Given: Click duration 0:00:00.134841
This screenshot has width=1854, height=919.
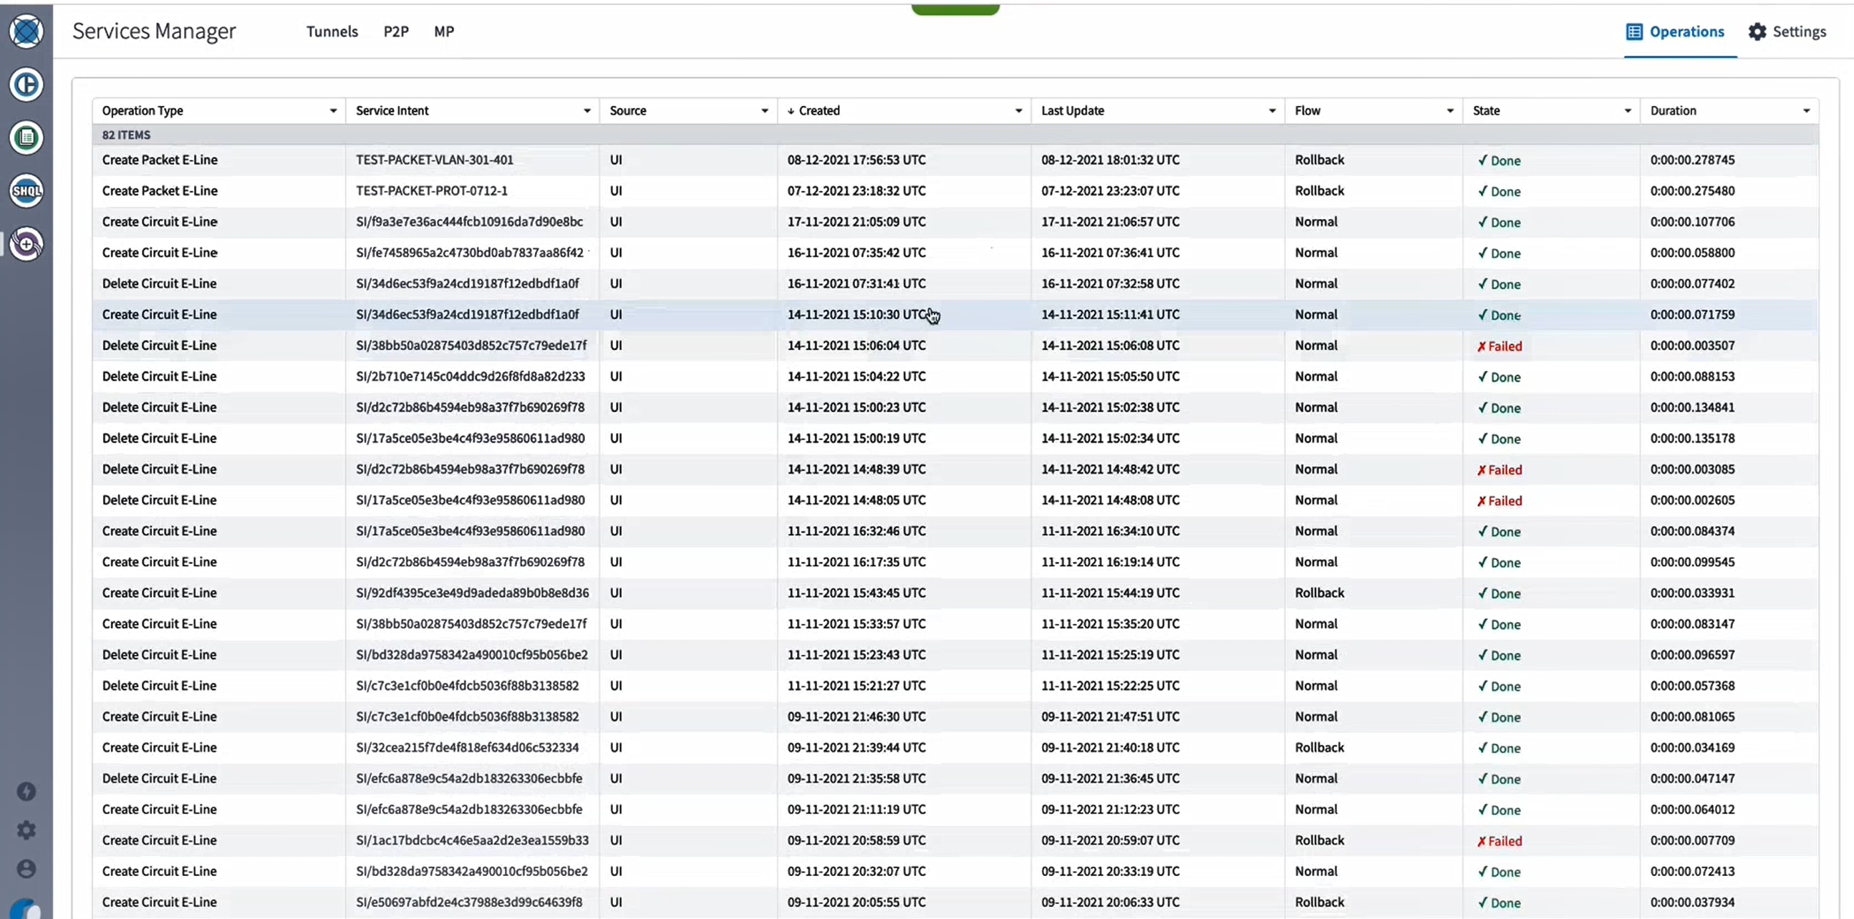Looking at the screenshot, I should pos(1693,407).
